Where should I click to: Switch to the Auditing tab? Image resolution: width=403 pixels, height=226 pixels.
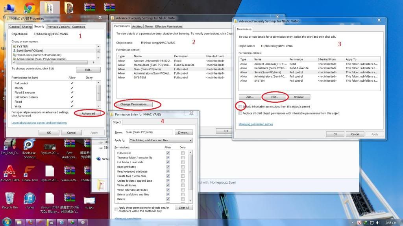(137, 26)
